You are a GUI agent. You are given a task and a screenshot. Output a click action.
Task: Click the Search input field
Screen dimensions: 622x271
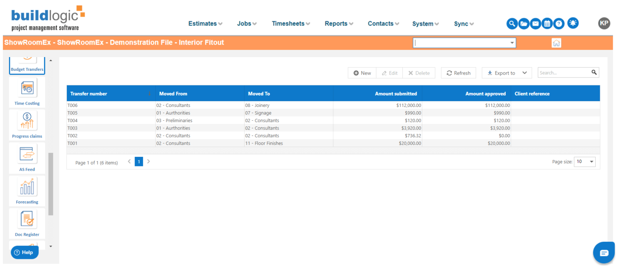(564, 73)
